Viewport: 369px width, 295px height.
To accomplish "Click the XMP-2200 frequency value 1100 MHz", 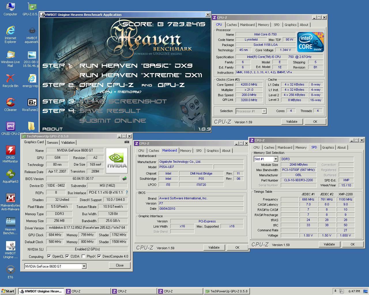I will (x=345, y=199).
